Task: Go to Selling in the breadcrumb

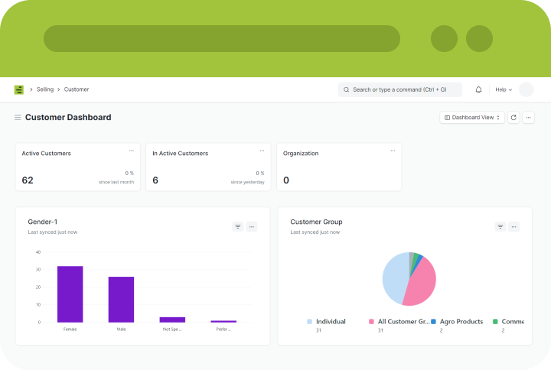Action: (x=45, y=89)
